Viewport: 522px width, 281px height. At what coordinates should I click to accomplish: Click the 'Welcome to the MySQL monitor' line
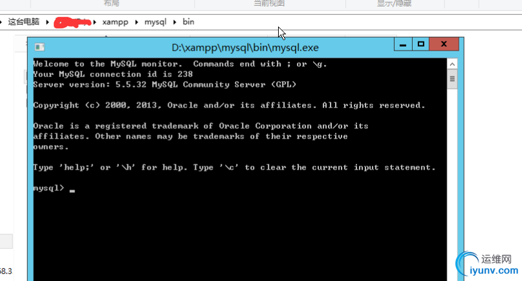[180, 64]
